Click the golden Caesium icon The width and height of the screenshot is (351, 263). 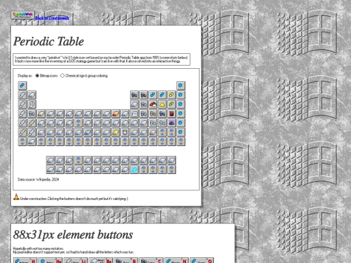coord(22,132)
